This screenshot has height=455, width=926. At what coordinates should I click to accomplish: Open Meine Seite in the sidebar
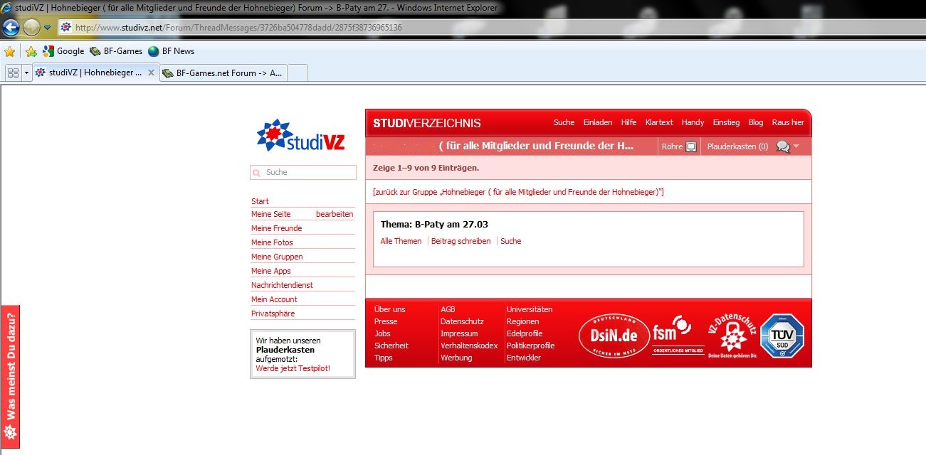point(271,214)
